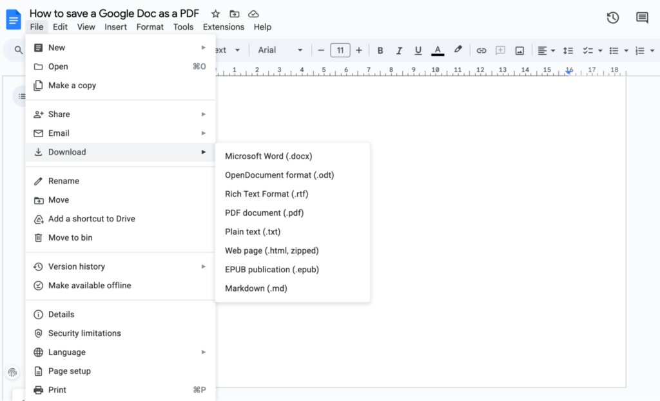Expand the numbered list options arrow
The height and width of the screenshot is (401, 660).
pos(652,51)
